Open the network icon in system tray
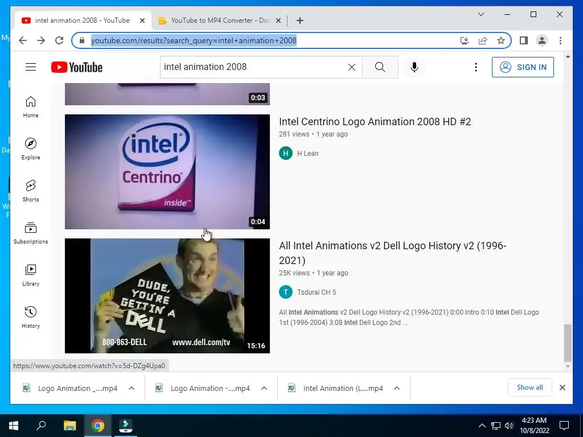The width and height of the screenshot is (583, 437). 496,426
